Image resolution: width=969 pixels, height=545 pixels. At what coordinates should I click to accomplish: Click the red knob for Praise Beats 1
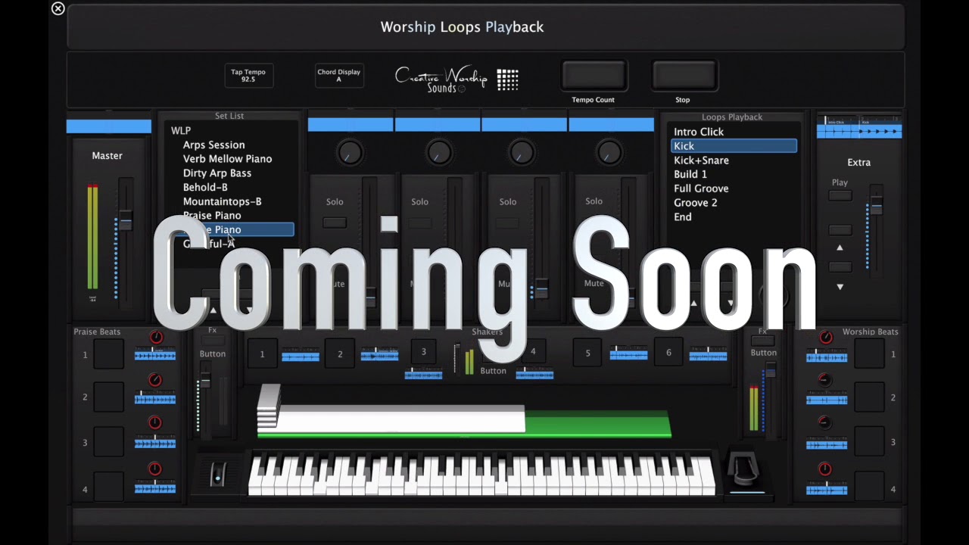[x=156, y=337]
